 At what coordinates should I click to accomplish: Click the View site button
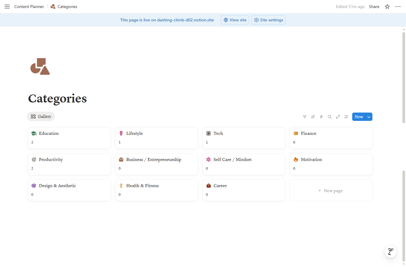click(235, 20)
